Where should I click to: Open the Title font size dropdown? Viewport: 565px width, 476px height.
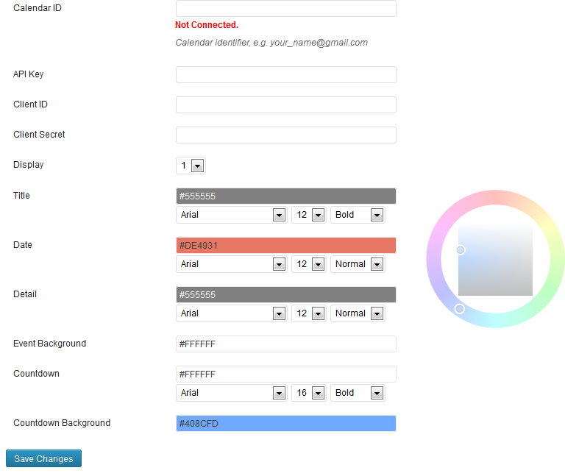coord(309,215)
